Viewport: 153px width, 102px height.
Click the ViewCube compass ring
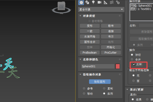(x=61, y=10)
